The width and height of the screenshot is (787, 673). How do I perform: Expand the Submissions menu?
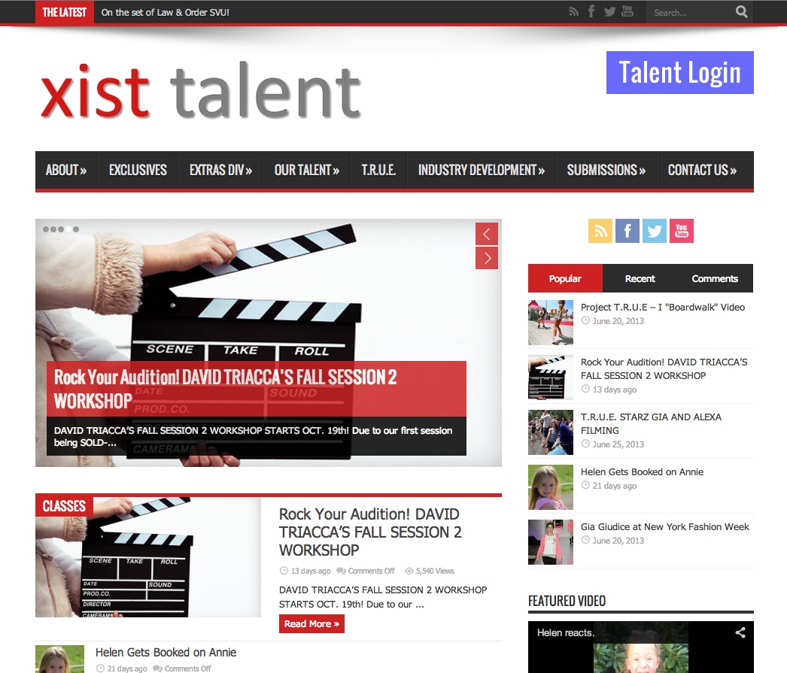click(606, 170)
